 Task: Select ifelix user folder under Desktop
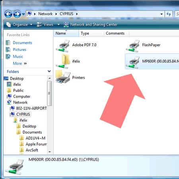17,84
